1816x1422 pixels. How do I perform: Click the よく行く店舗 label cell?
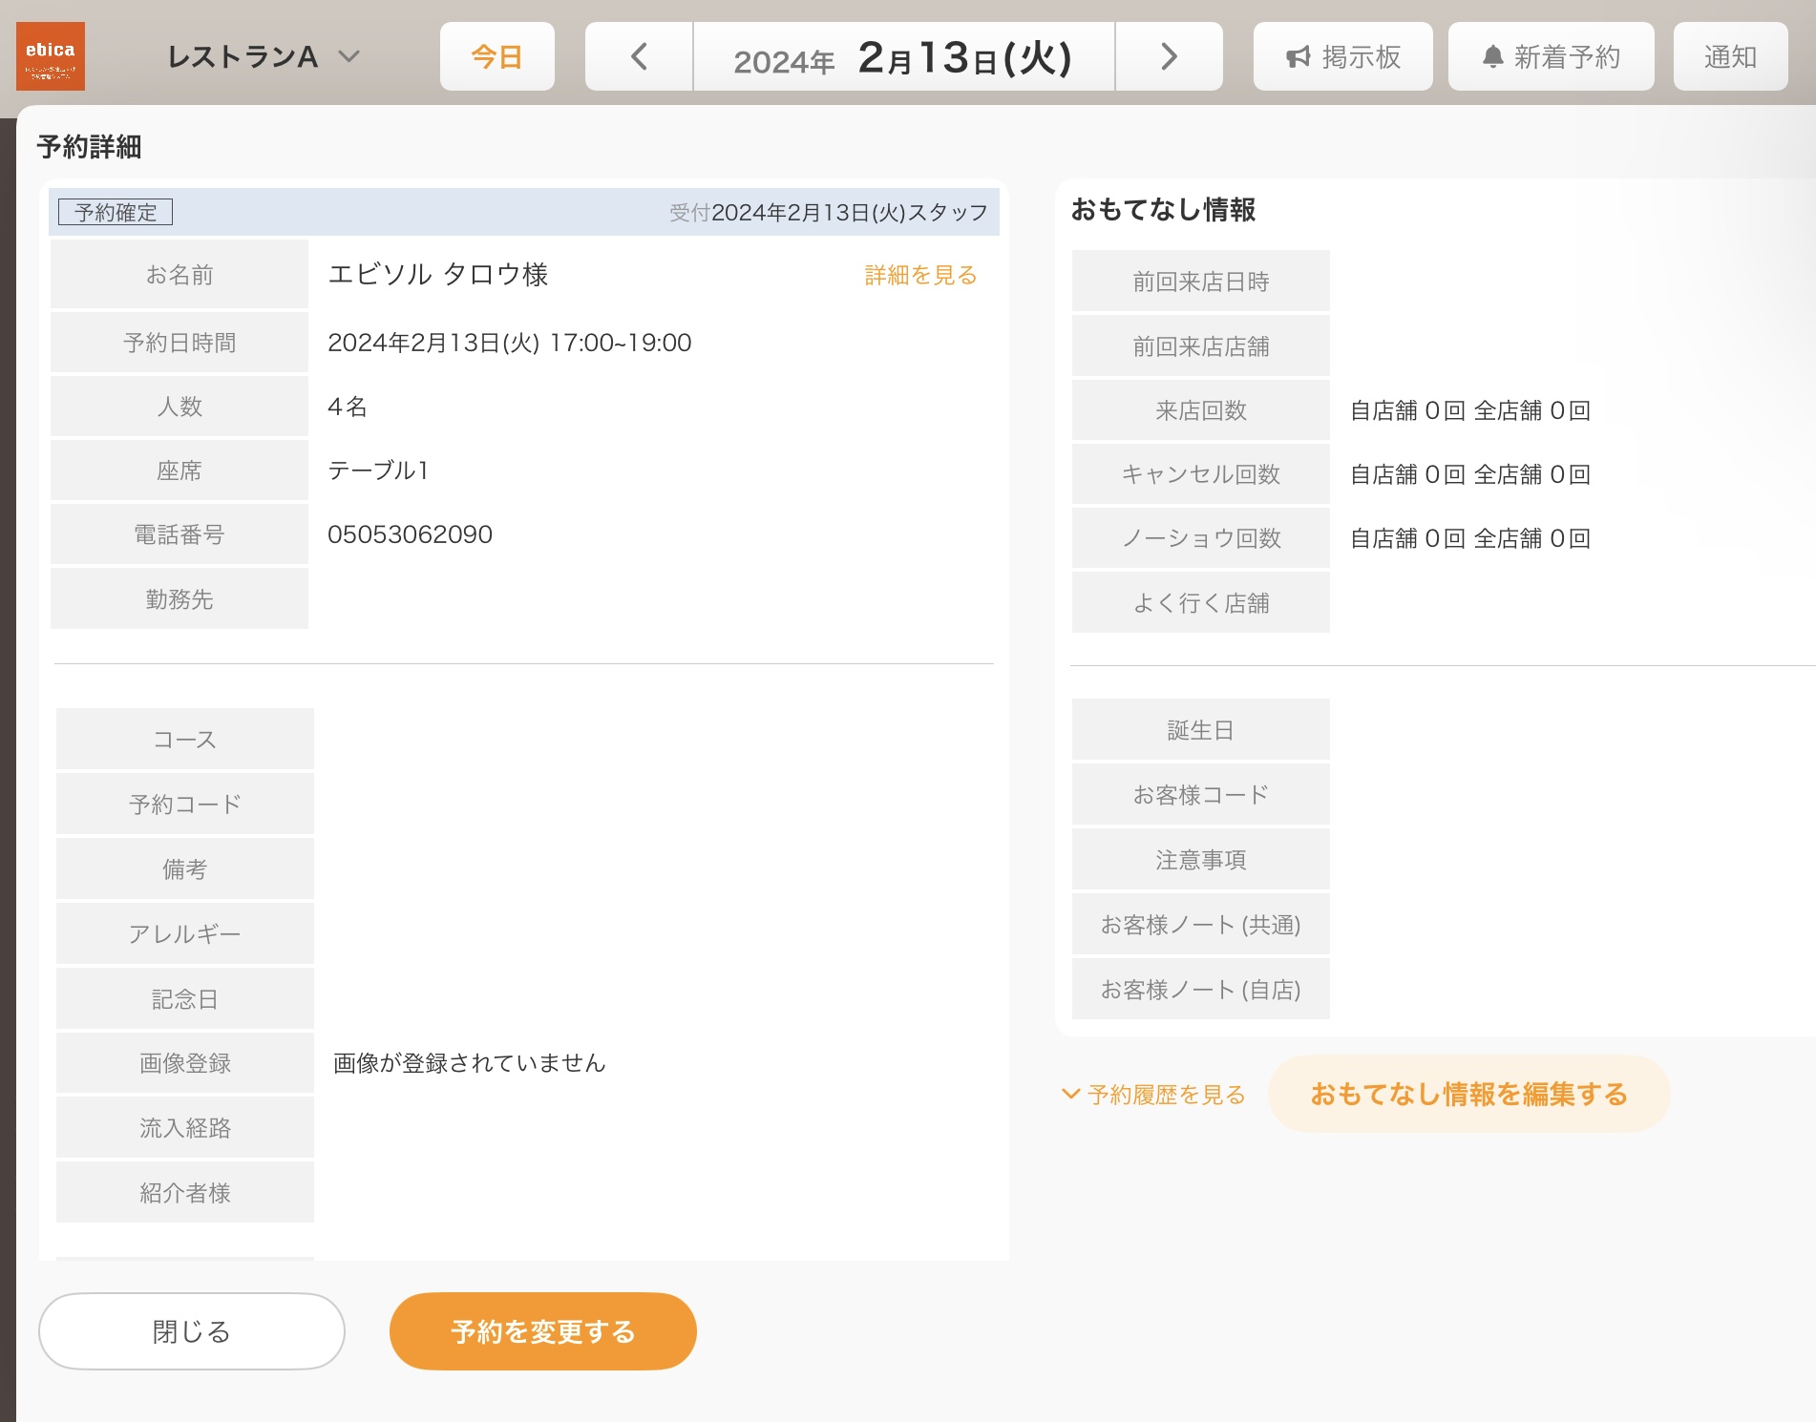coord(1201,603)
